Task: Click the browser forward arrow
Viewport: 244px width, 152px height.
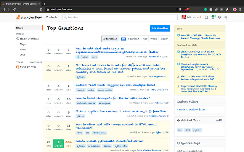Action: [x=9, y=9]
